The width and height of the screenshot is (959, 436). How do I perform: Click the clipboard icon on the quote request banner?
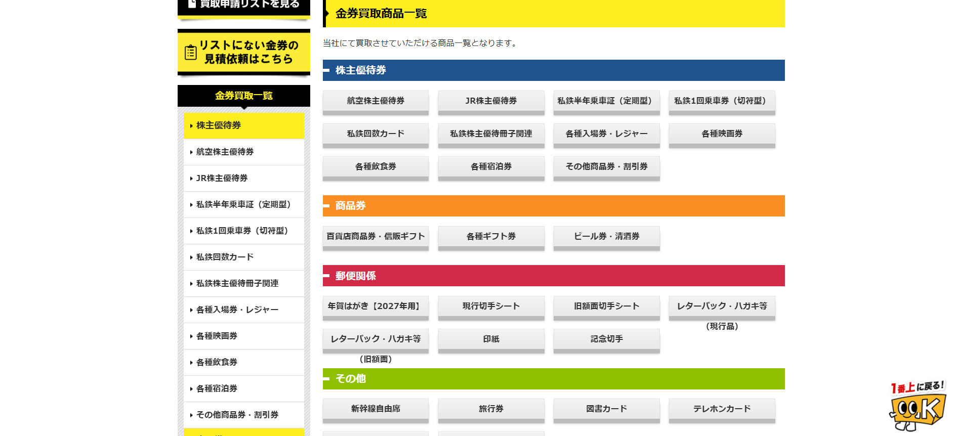click(x=191, y=53)
